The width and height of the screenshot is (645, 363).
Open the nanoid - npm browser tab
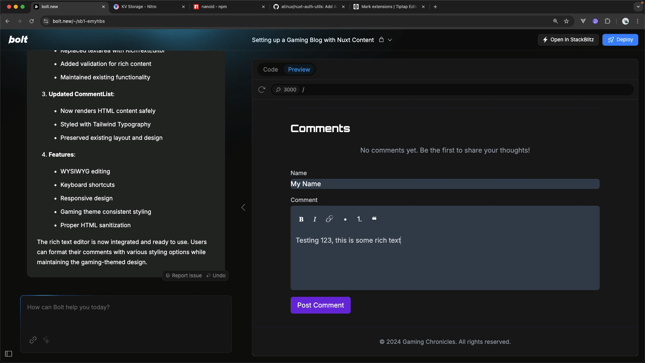click(x=214, y=7)
